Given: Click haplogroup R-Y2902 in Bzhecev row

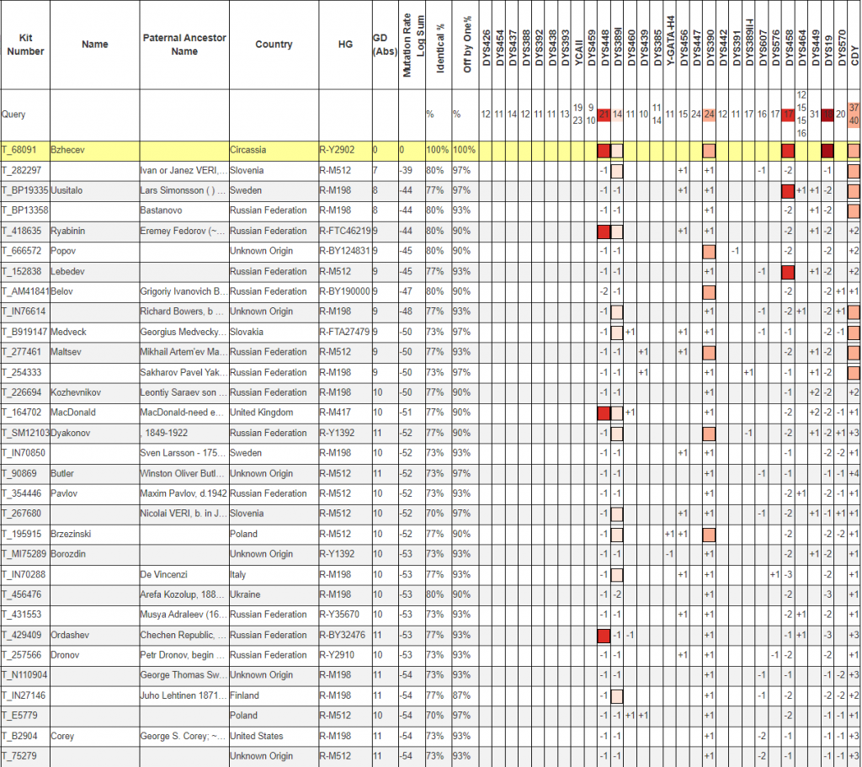Looking at the screenshot, I should tap(338, 151).
